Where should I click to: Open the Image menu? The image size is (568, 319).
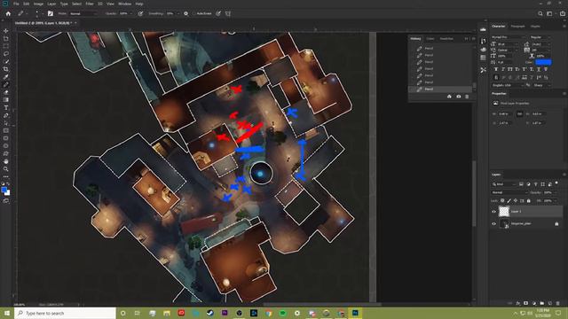38,4
